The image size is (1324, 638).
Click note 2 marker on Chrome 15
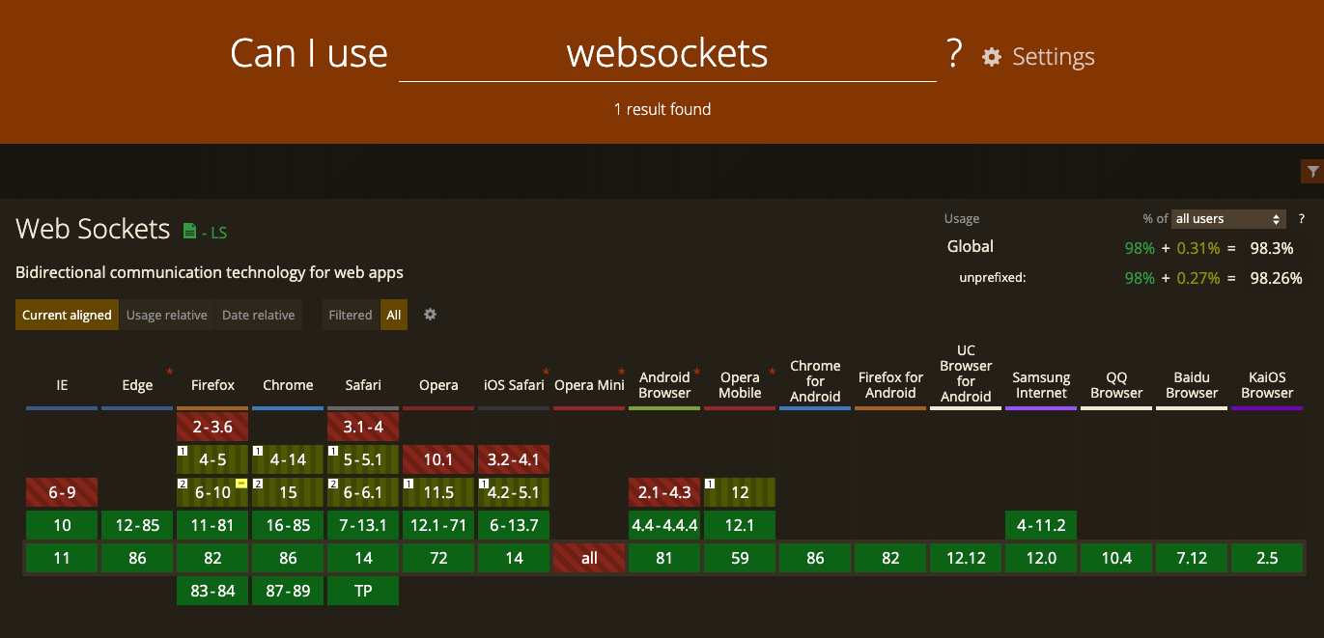(257, 484)
